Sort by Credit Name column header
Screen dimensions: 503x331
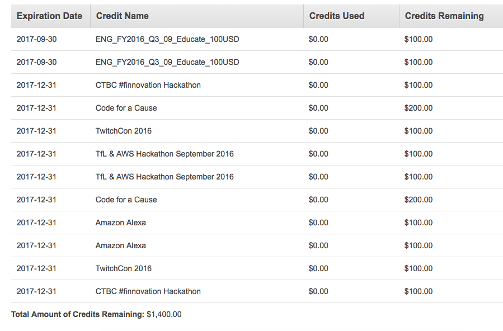click(x=122, y=16)
